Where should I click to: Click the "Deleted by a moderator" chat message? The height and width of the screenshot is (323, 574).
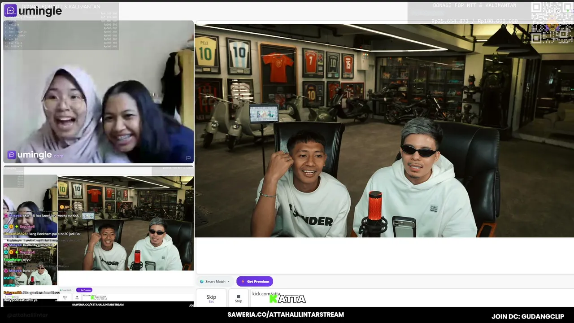click(30, 245)
